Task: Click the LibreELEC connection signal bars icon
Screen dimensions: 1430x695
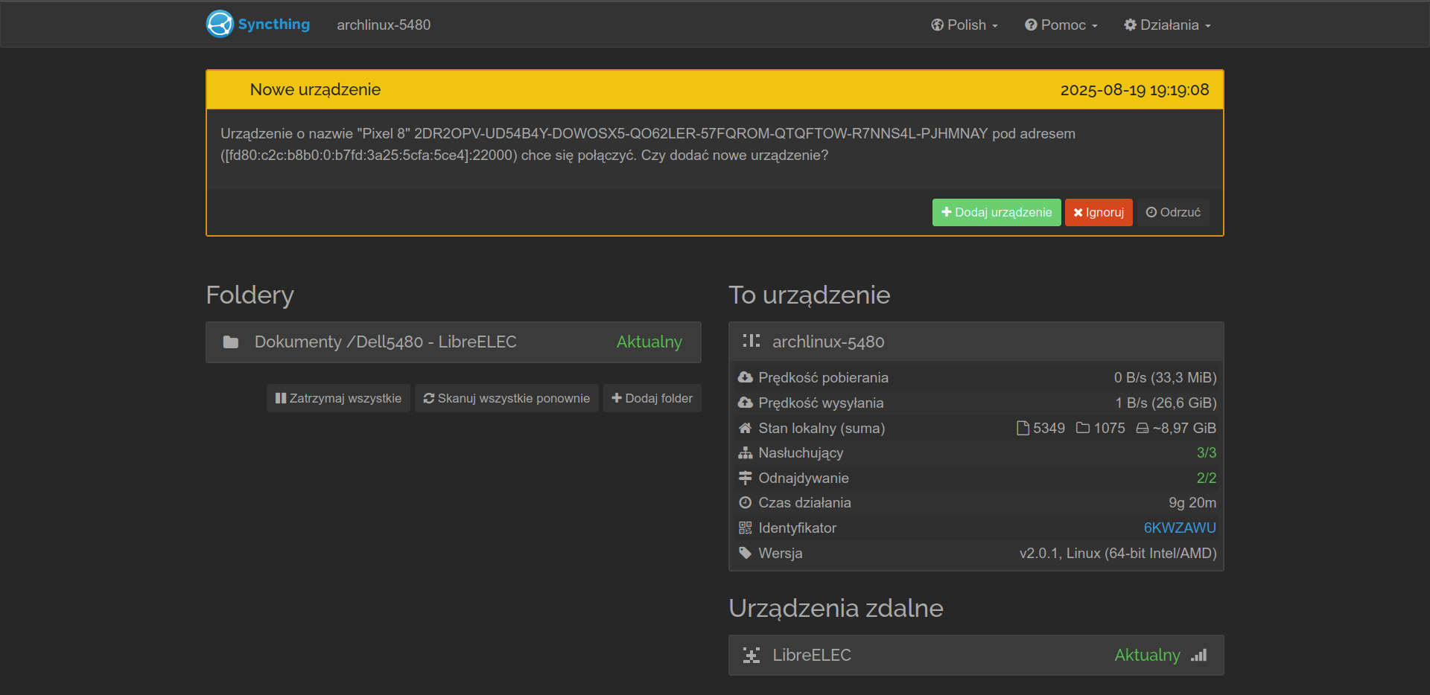Action: (x=1198, y=656)
